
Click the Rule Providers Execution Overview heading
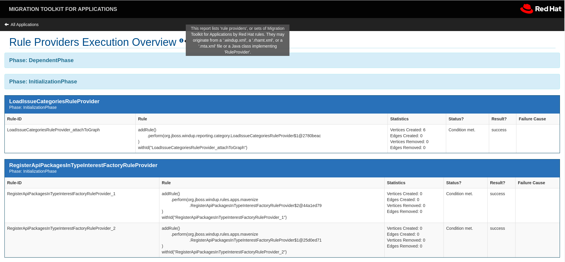pos(93,42)
